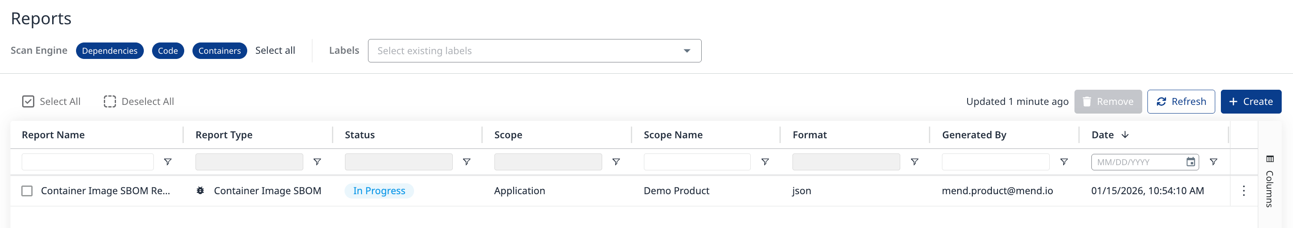Open the Scope Name filter icon
Screen dimensions: 1293x228
coord(765,162)
